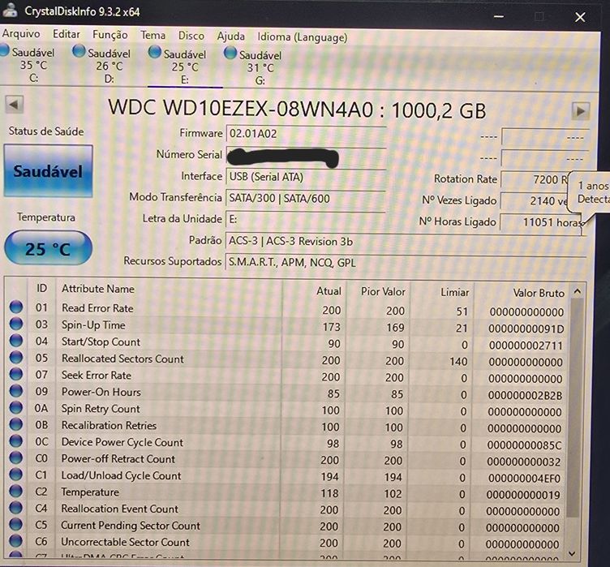Select drive D: health status tab
610x567 pixels.
(103, 65)
